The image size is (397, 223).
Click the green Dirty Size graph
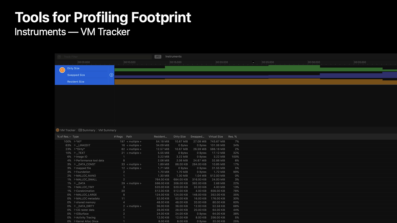tap(256, 68)
